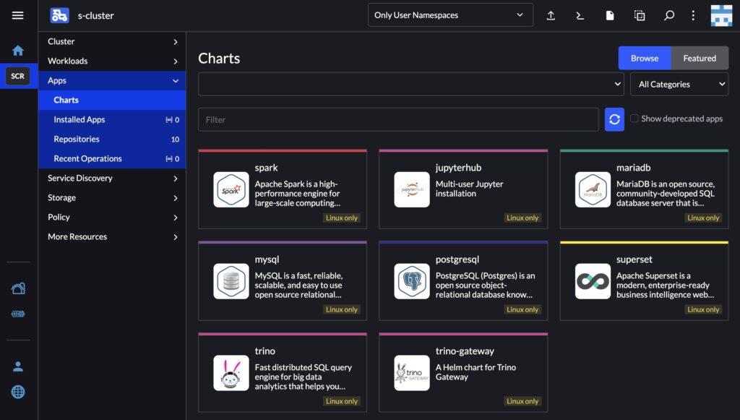Click the refresh charts button

pyautogui.click(x=614, y=119)
